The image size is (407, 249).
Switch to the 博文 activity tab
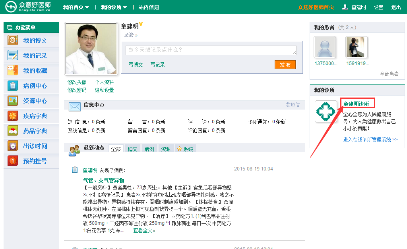(x=132, y=149)
